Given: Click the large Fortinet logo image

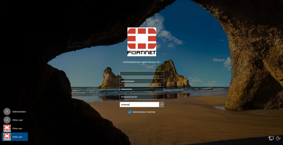Looking at the screenshot, I should point(142,42).
